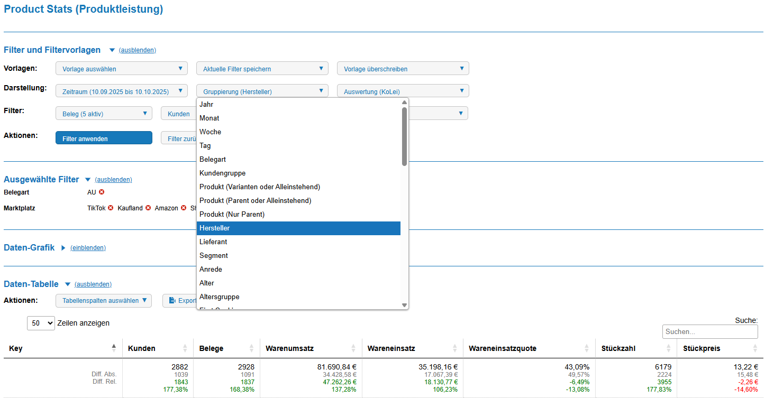
Task: Open Tabellenspalten auswählen dropdown
Action: coord(104,301)
